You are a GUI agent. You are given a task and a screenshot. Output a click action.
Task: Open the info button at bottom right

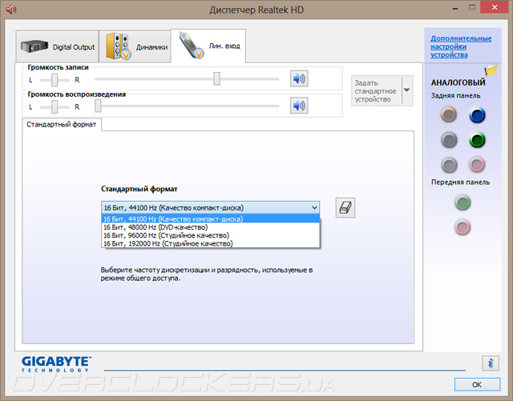[x=490, y=363]
